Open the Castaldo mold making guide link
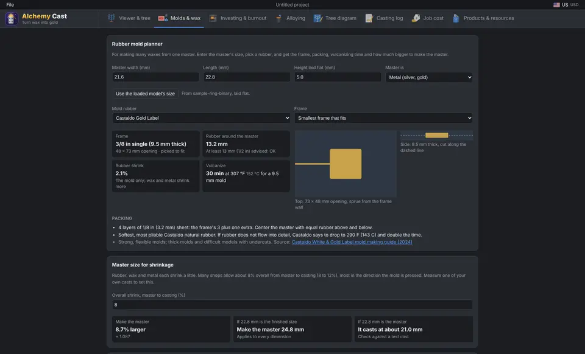This screenshot has height=354, width=585. coord(352,242)
